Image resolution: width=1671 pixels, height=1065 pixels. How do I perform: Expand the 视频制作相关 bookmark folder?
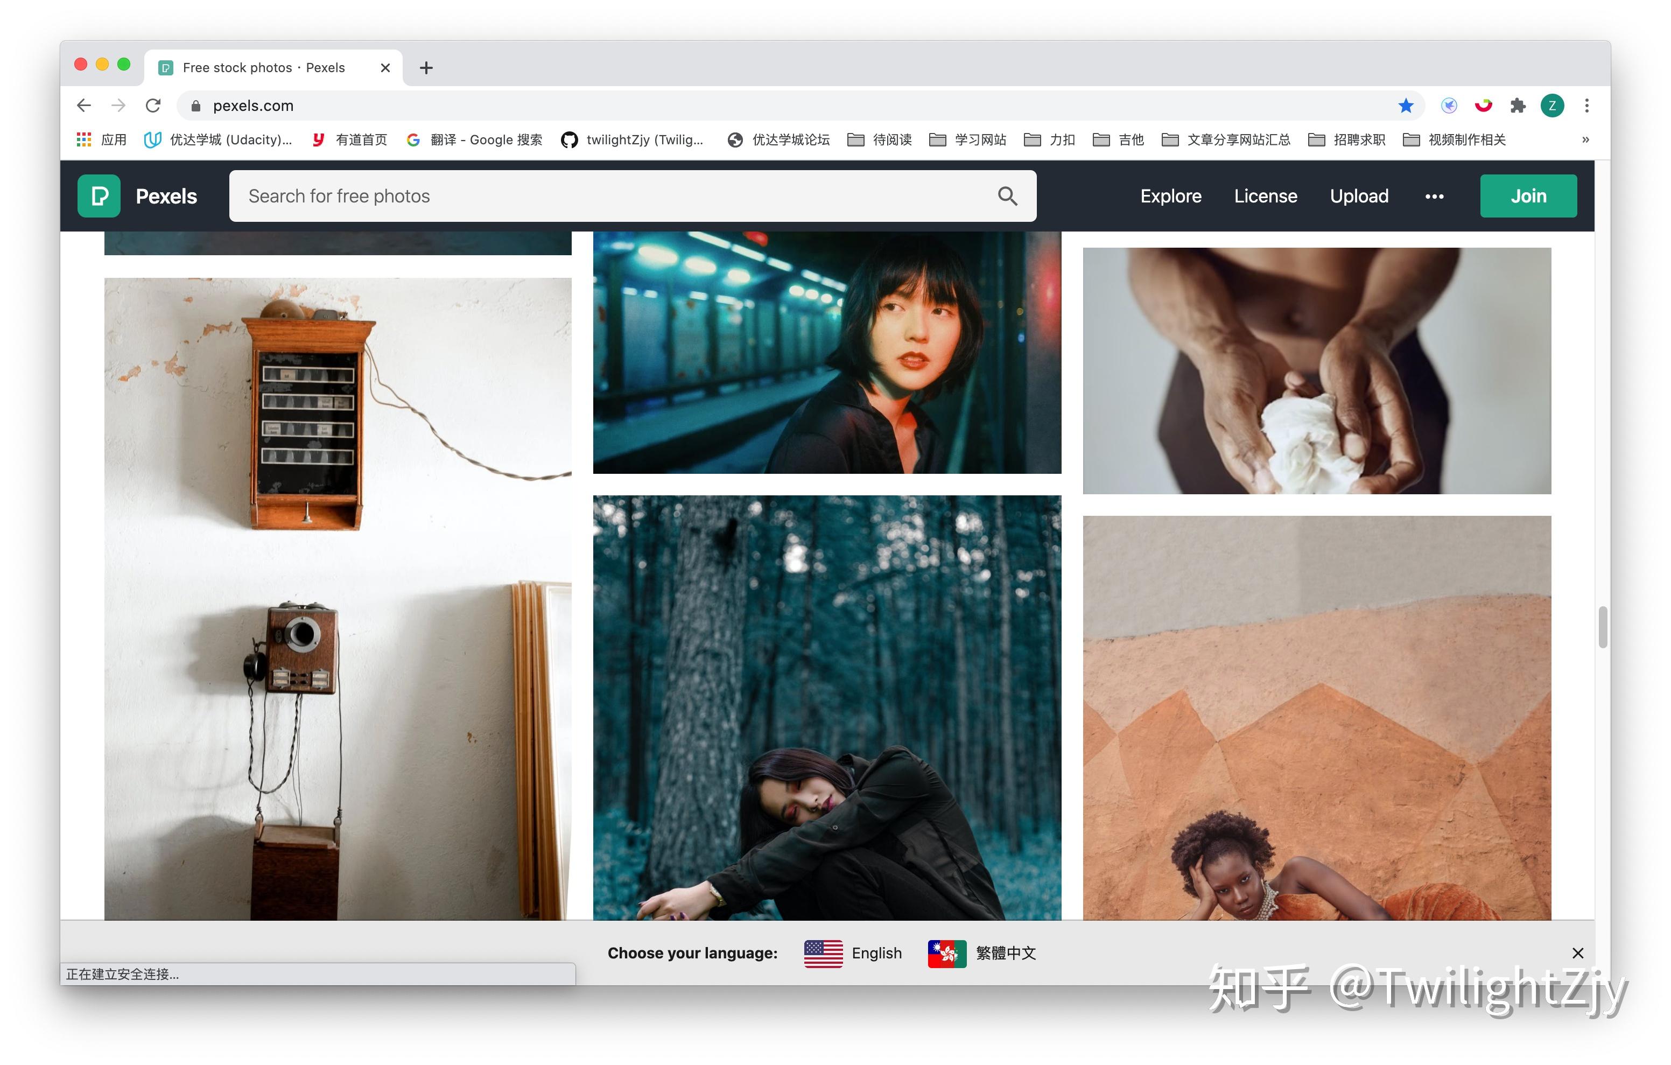(x=1454, y=139)
